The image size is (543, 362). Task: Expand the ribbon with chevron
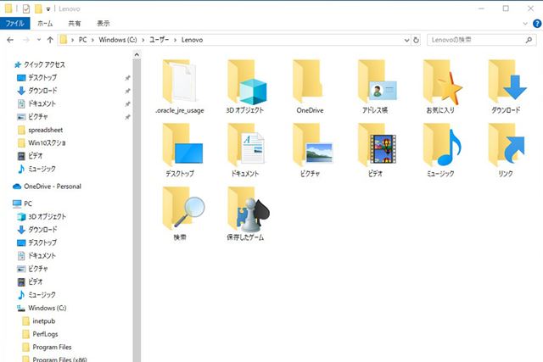(x=525, y=24)
